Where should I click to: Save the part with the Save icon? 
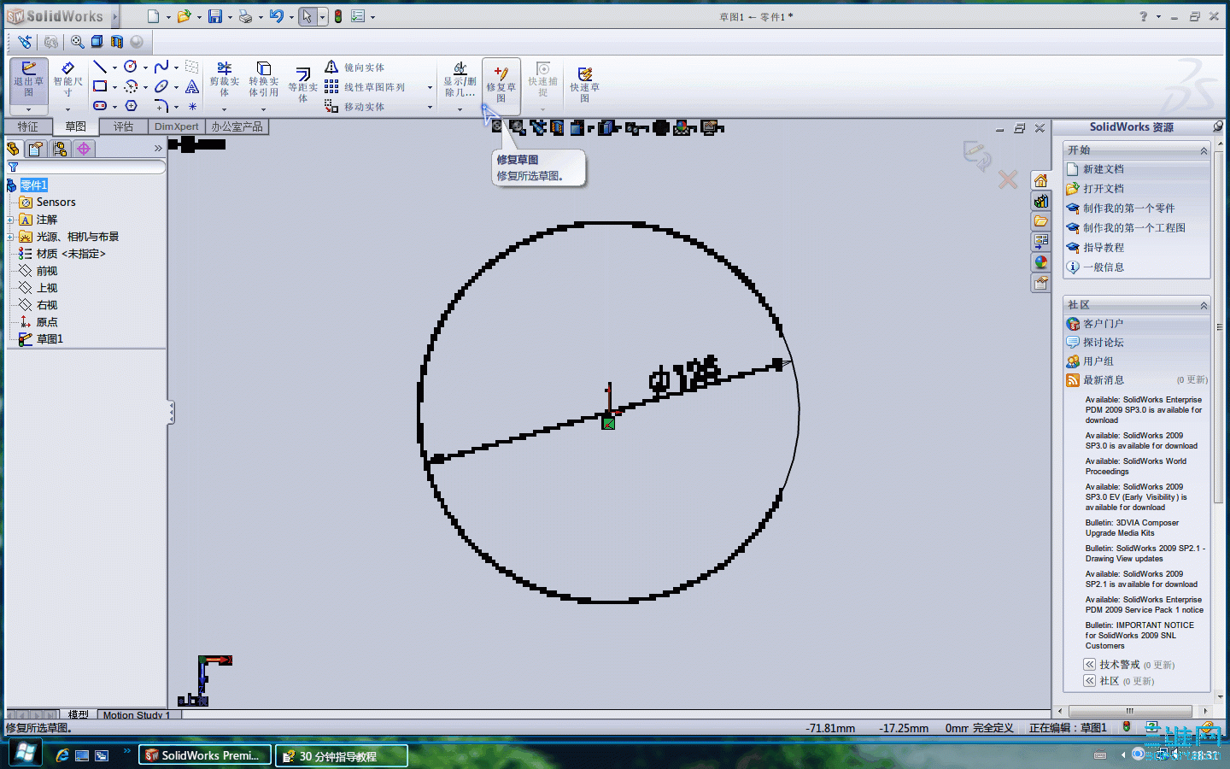215,16
